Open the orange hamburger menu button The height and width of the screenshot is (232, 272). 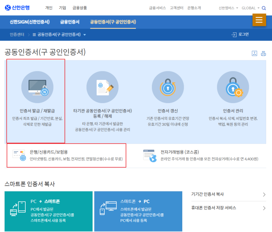259,20
